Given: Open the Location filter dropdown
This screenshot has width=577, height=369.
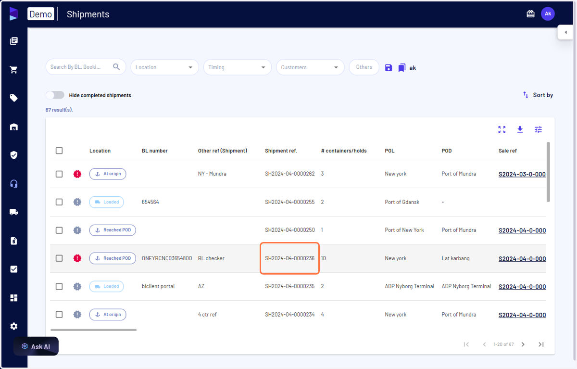Looking at the screenshot, I should [164, 67].
